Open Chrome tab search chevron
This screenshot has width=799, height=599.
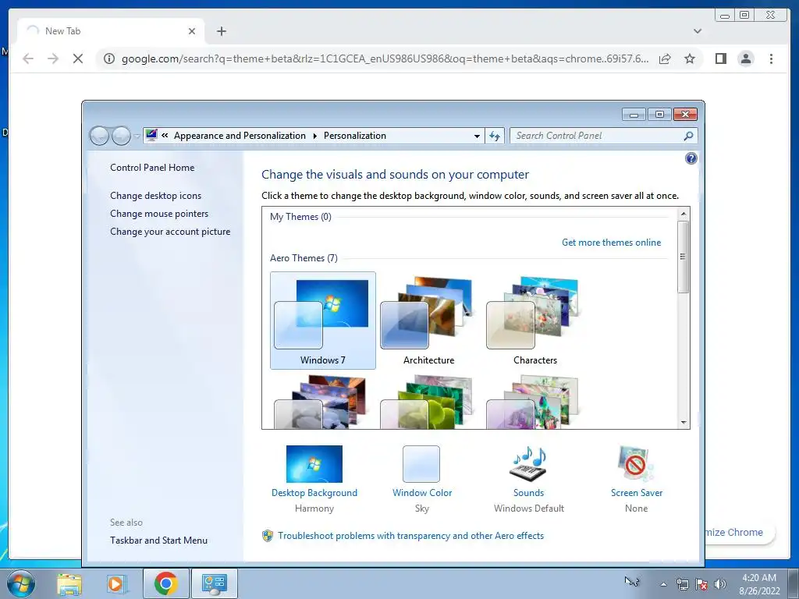point(698,31)
